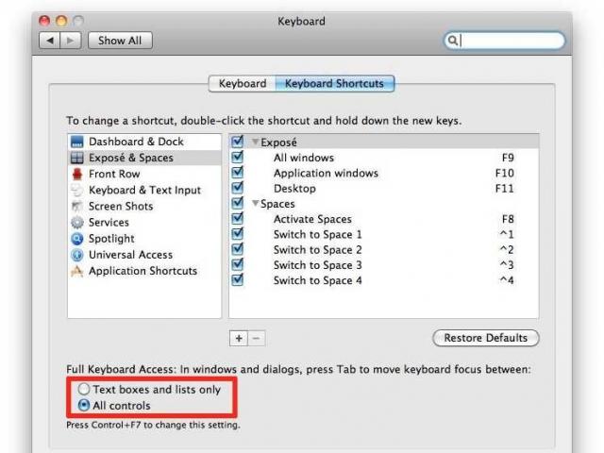Open the Services gear icon
This screenshot has height=453, width=604.
[77, 223]
